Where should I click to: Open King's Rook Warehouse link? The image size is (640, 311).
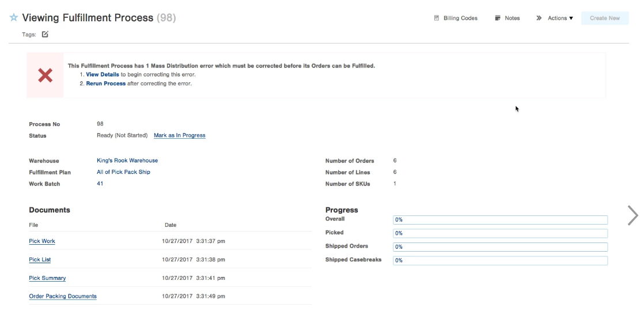click(x=127, y=161)
